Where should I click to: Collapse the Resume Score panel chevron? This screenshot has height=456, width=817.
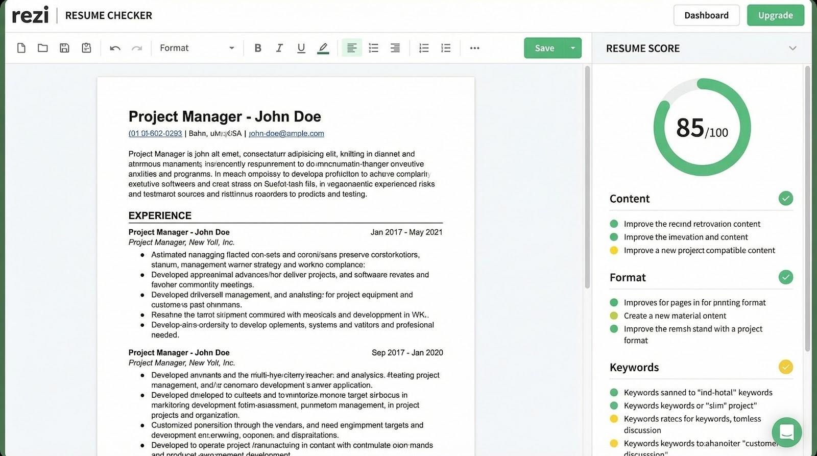pos(792,49)
